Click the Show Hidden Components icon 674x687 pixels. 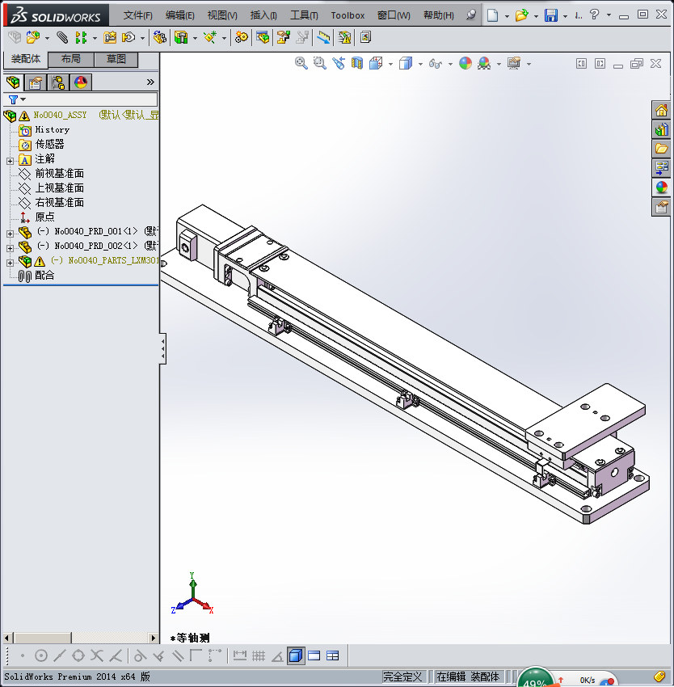pyautogui.click(x=159, y=38)
